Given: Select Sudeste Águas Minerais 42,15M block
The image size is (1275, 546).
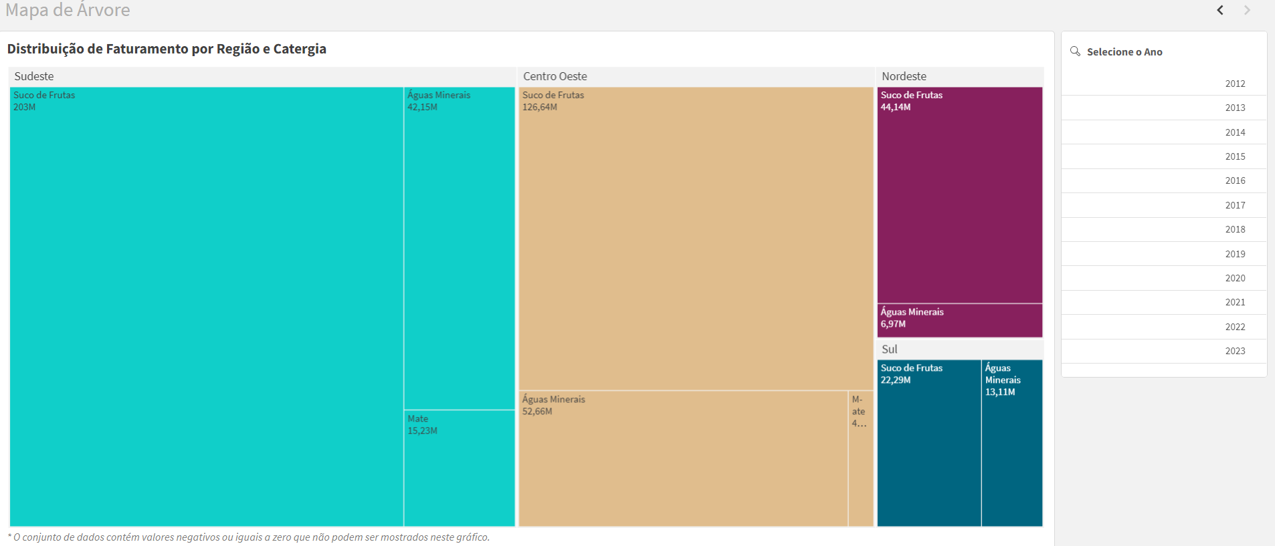Looking at the screenshot, I should [x=460, y=248].
